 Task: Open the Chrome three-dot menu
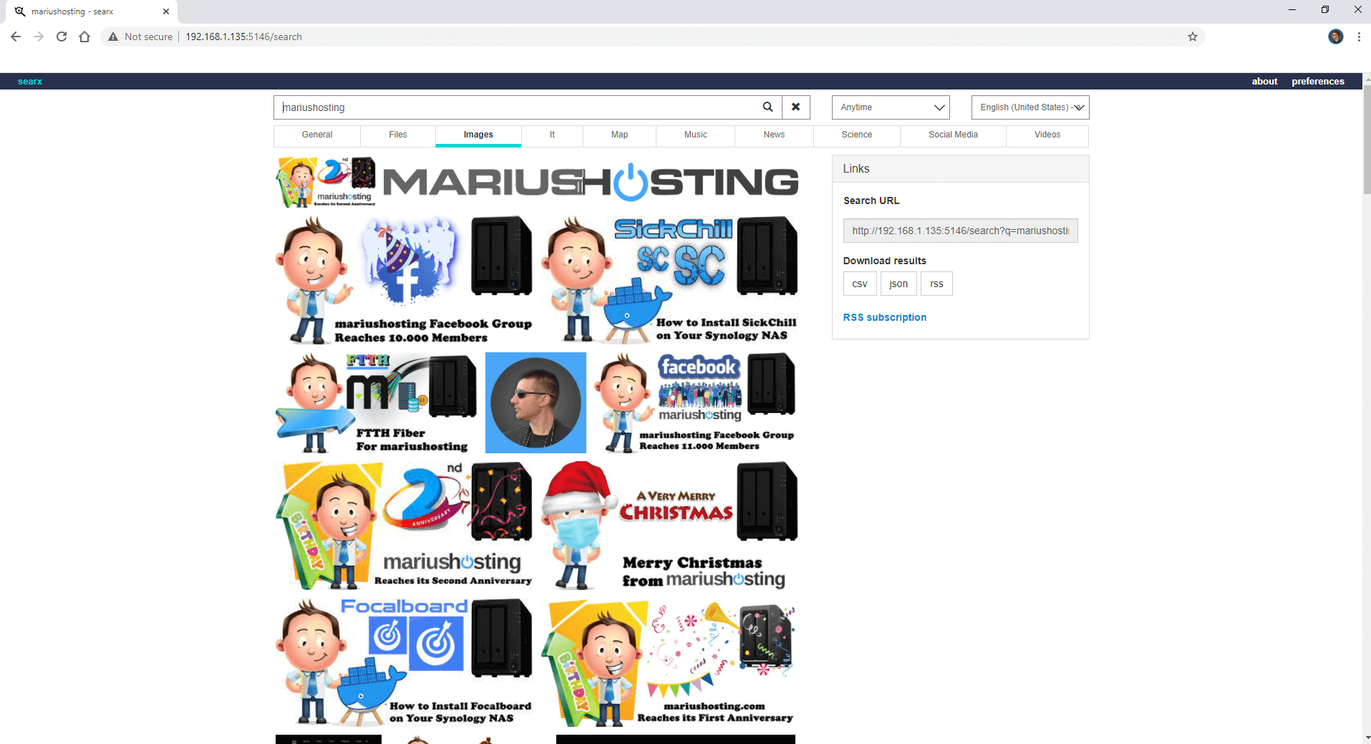pyautogui.click(x=1359, y=37)
